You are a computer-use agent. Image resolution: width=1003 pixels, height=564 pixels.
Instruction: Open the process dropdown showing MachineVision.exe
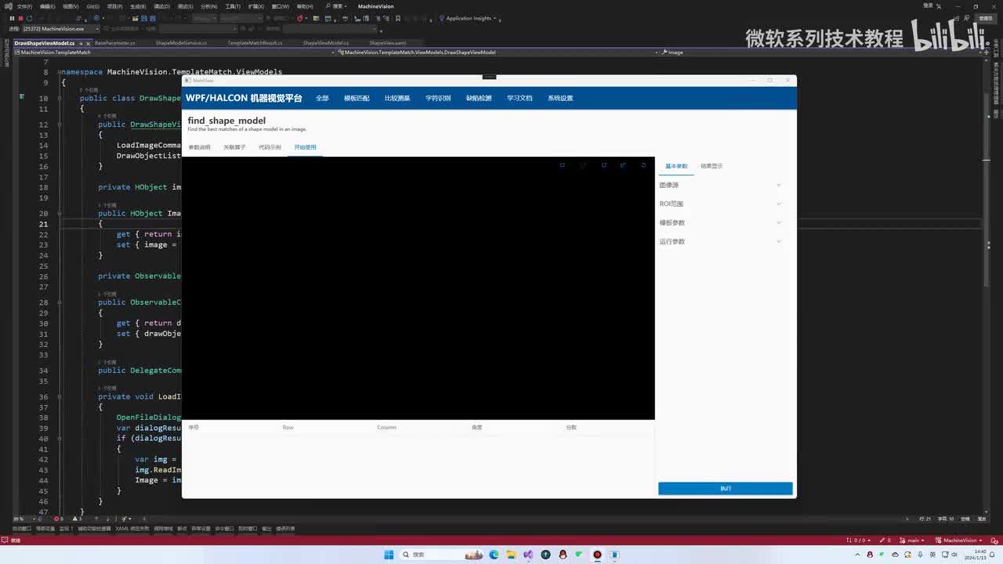61,29
